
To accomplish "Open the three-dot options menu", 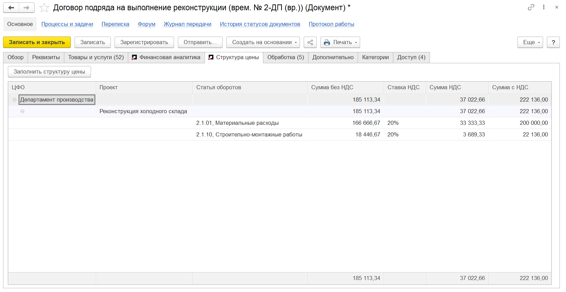I will pos(544,7).
